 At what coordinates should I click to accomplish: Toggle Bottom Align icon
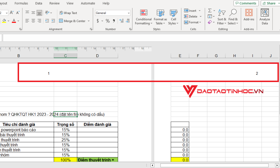click(39, 13)
